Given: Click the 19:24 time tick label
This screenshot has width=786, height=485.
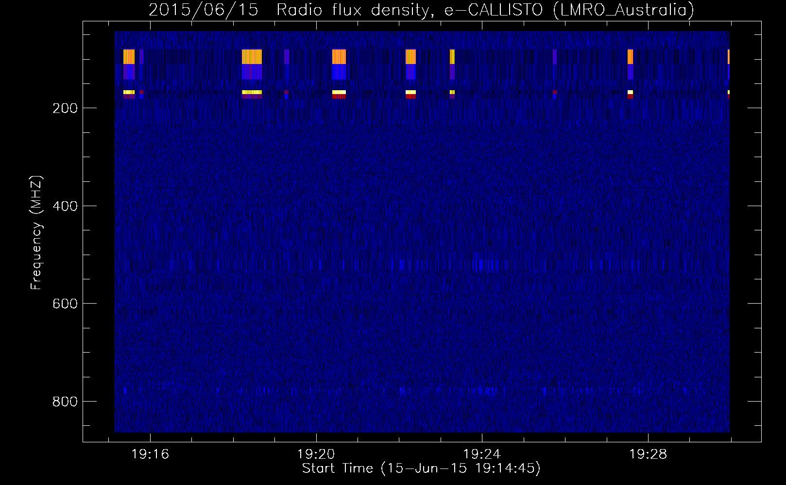Looking at the screenshot, I should click(482, 454).
